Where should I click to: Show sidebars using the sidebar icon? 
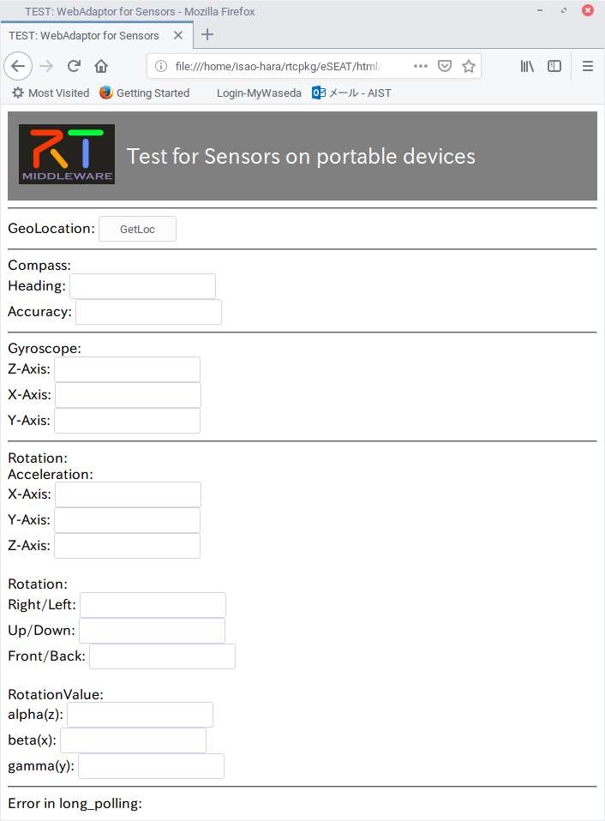click(554, 66)
